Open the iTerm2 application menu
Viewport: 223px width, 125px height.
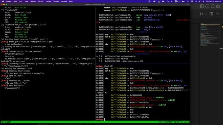coord(9,1)
